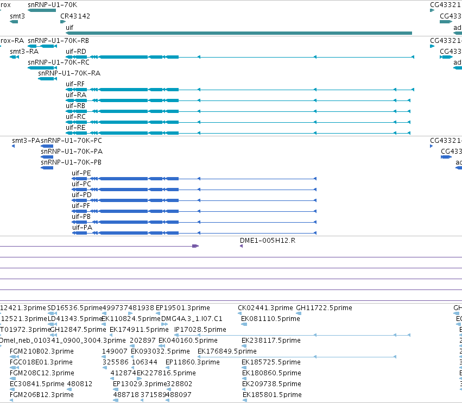
Task: Select protein uif-PD
Action: [x=194, y=200]
